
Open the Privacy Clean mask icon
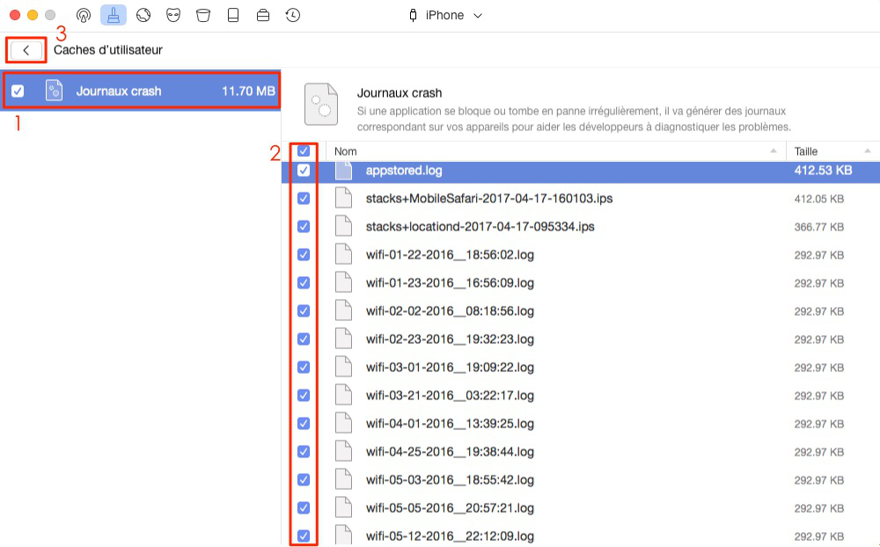(x=173, y=15)
